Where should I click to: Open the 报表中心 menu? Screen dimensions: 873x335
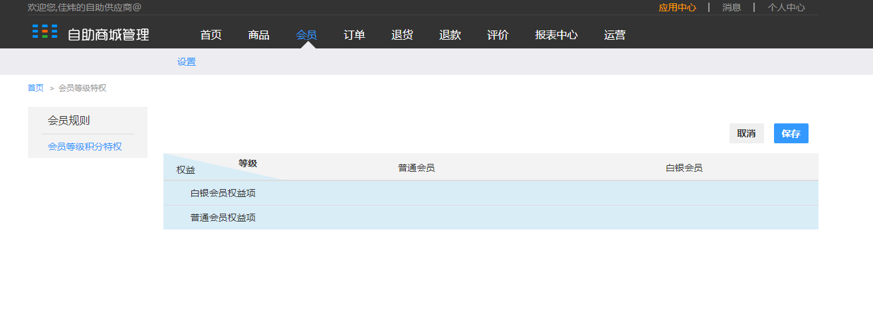tap(556, 35)
